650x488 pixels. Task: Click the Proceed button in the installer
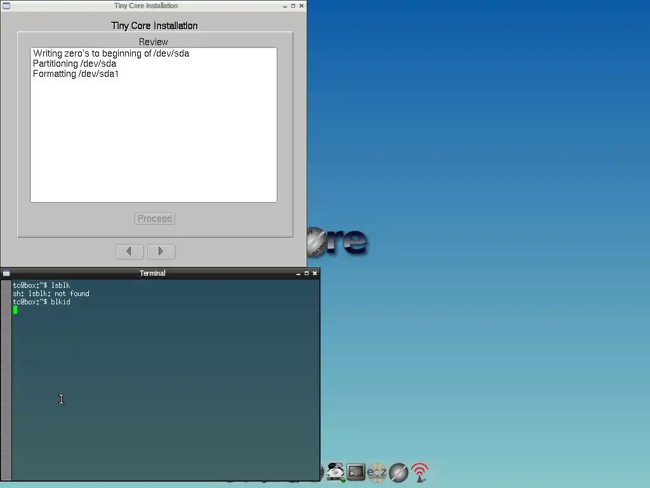[x=155, y=219]
